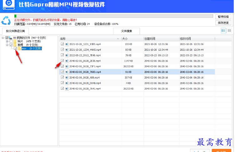Uncheck 2021-10-26_1231_93B5.mp4 checkbox
This screenshot has height=152, width=235.
coord(62,44)
